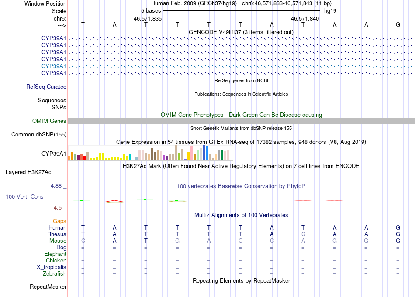Click the Gaps label in Multiz

coord(59,221)
